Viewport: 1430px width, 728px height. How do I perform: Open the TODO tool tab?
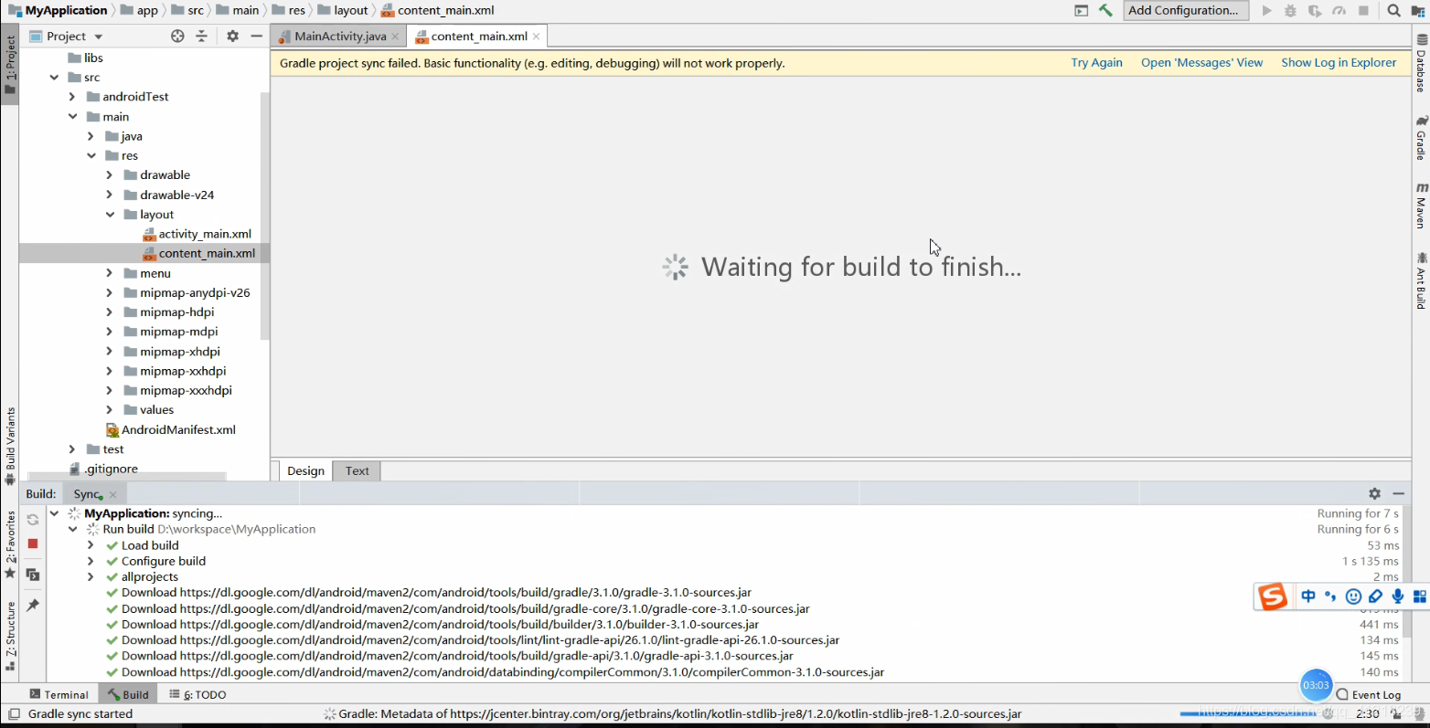[x=198, y=695]
